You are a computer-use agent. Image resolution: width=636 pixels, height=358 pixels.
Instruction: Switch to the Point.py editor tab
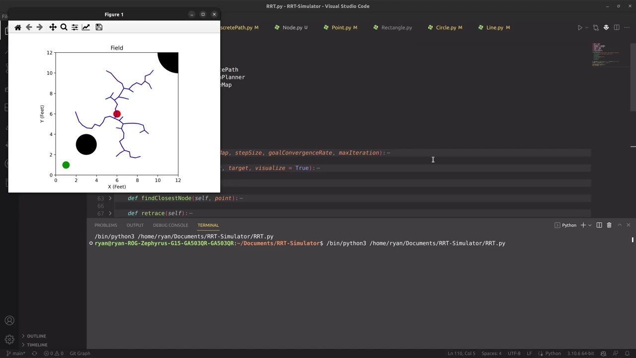click(340, 28)
